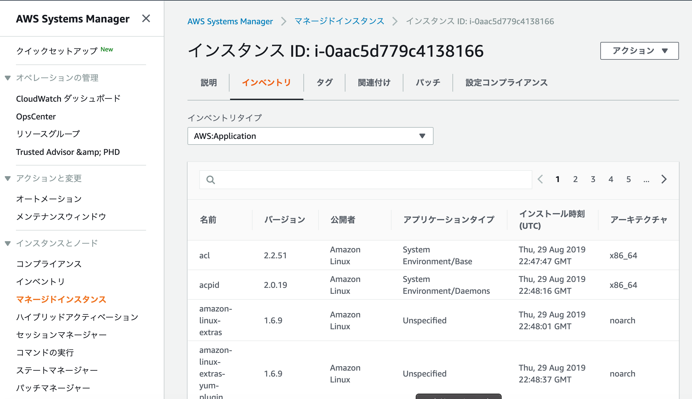The height and width of the screenshot is (399, 692).
Task: Go to page 5 in pagination
Action: pos(628,179)
